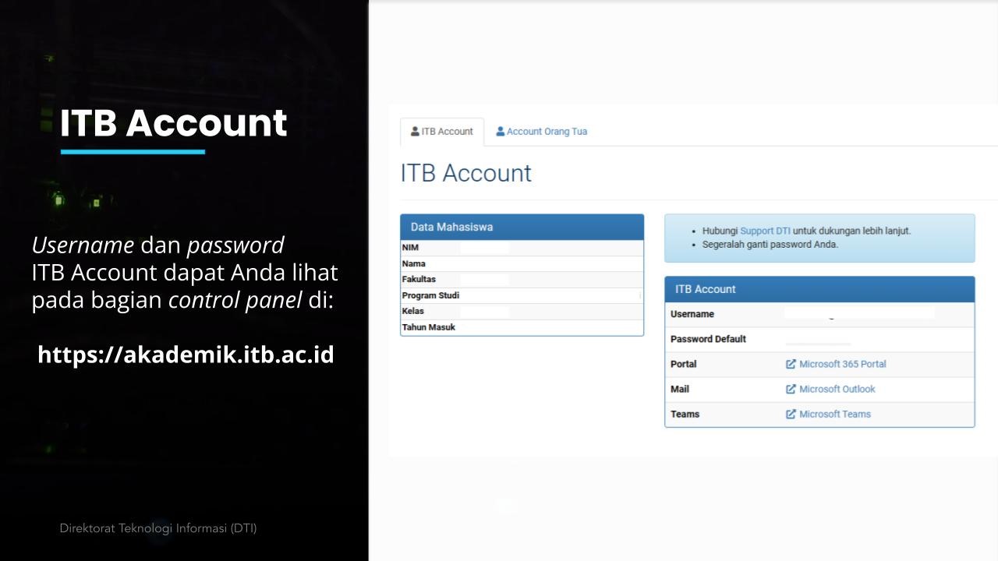Click the Data Mahasiswa panel header
This screenshot has width=998, height=561.
point(522,227)
